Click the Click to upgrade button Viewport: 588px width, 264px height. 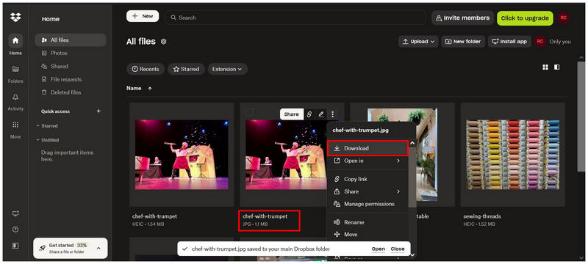525,18
